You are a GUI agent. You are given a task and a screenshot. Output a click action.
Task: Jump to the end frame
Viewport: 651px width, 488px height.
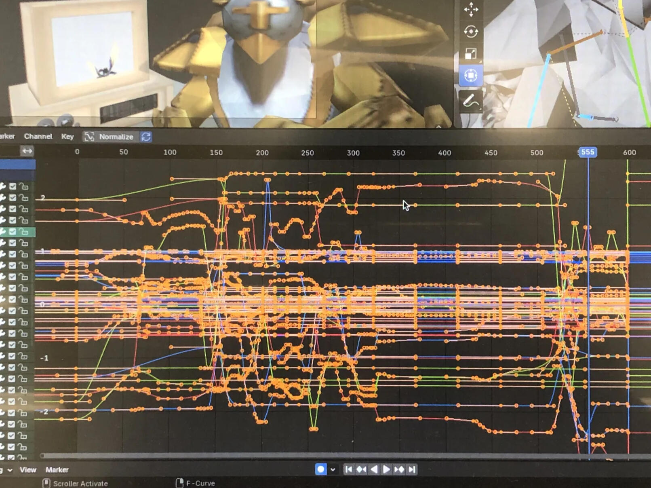click(x=412, y=469)
